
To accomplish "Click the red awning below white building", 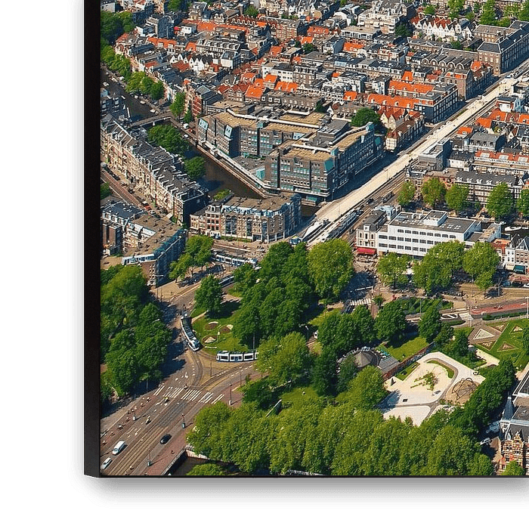I will point(366,251).
